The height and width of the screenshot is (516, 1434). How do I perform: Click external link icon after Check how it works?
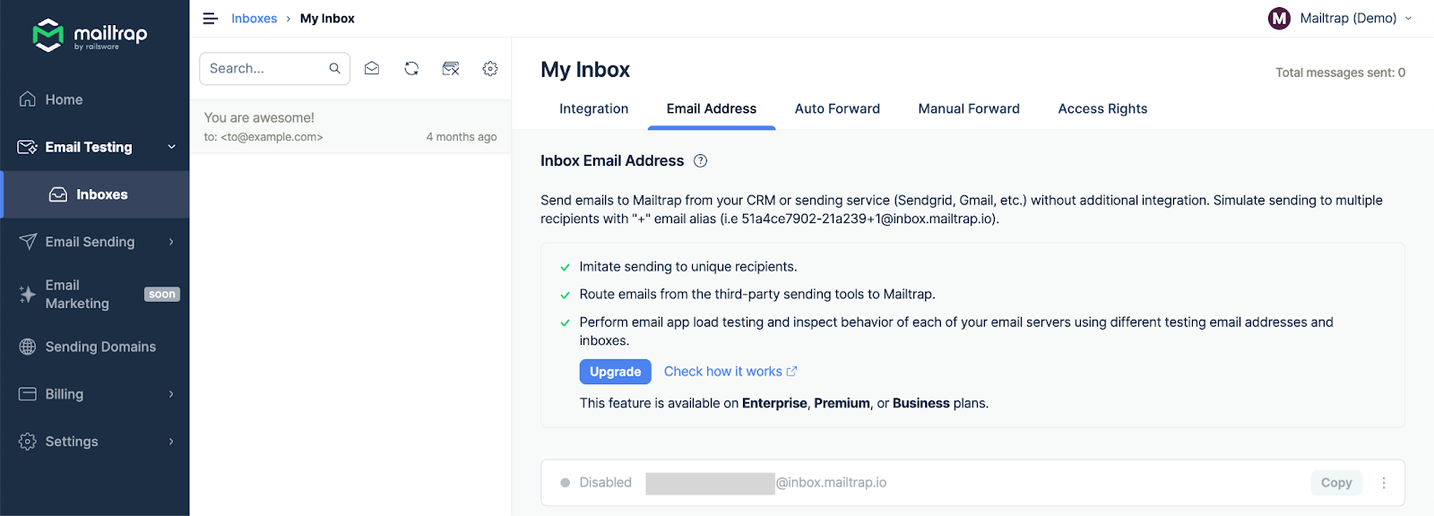click(791, 371)
